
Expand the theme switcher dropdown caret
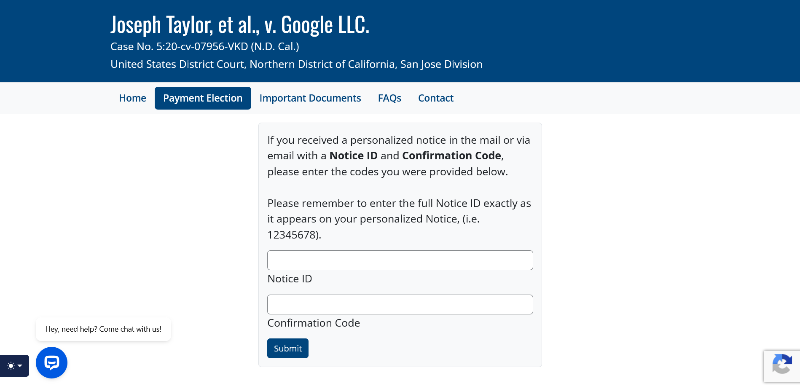tap(20, 366)
